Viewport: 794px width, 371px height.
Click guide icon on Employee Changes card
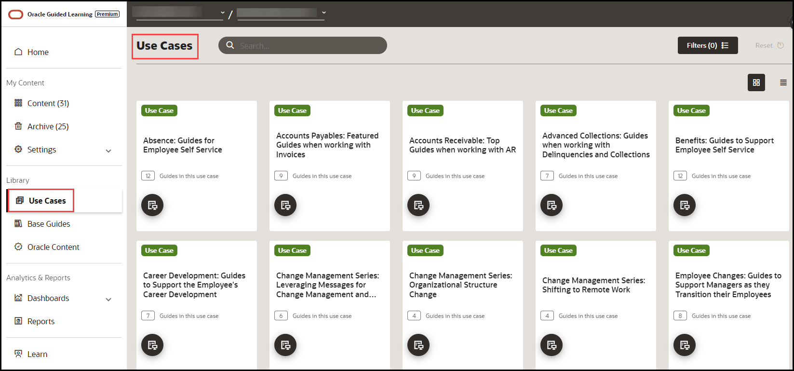[x=685, y=345]
